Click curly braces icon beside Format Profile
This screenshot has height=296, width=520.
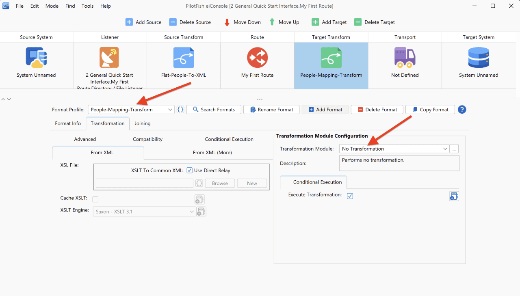coord(180,110)
